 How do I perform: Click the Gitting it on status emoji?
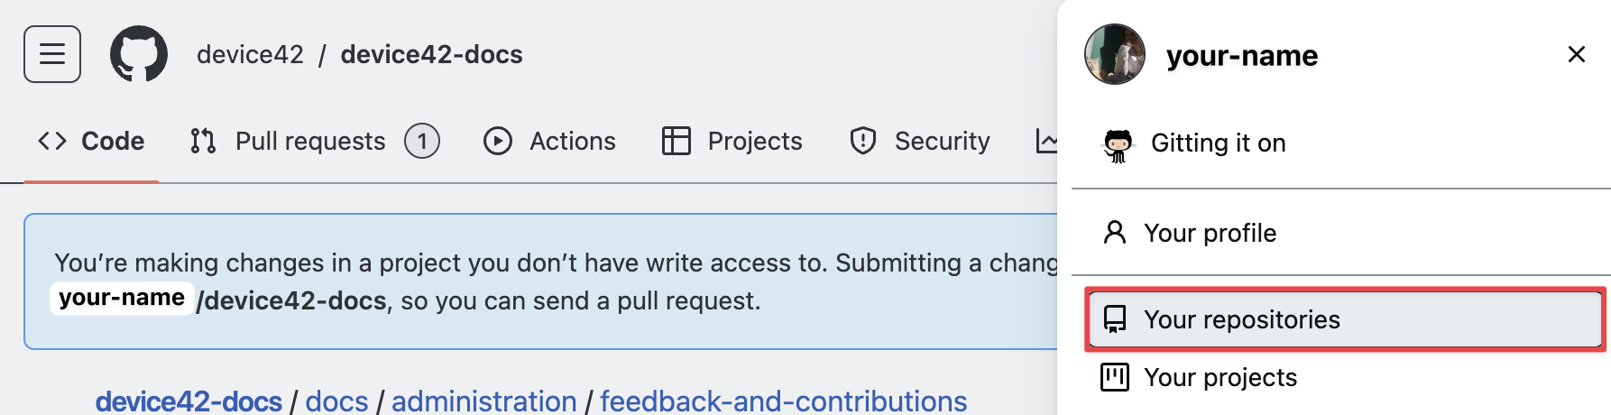pyautogui.click(x=1118, y=144)
